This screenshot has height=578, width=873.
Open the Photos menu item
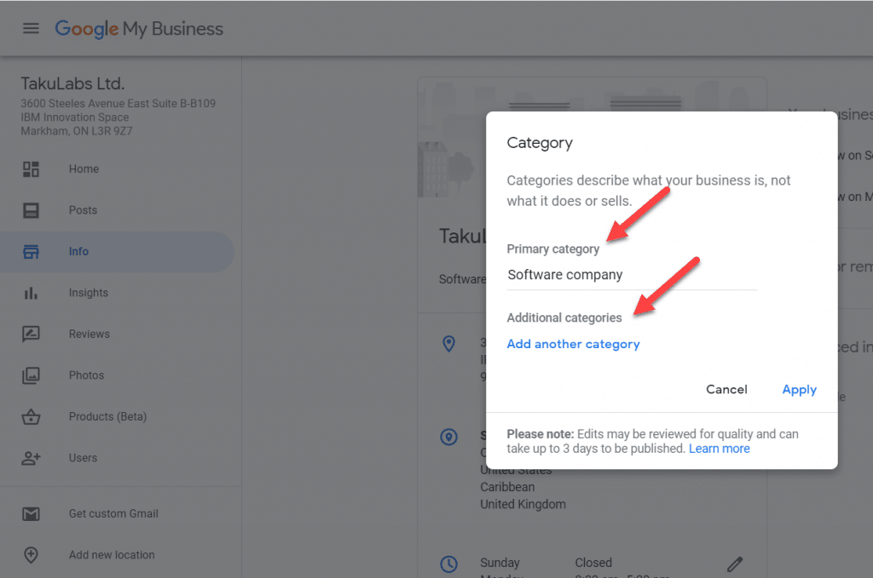[86, 375]
